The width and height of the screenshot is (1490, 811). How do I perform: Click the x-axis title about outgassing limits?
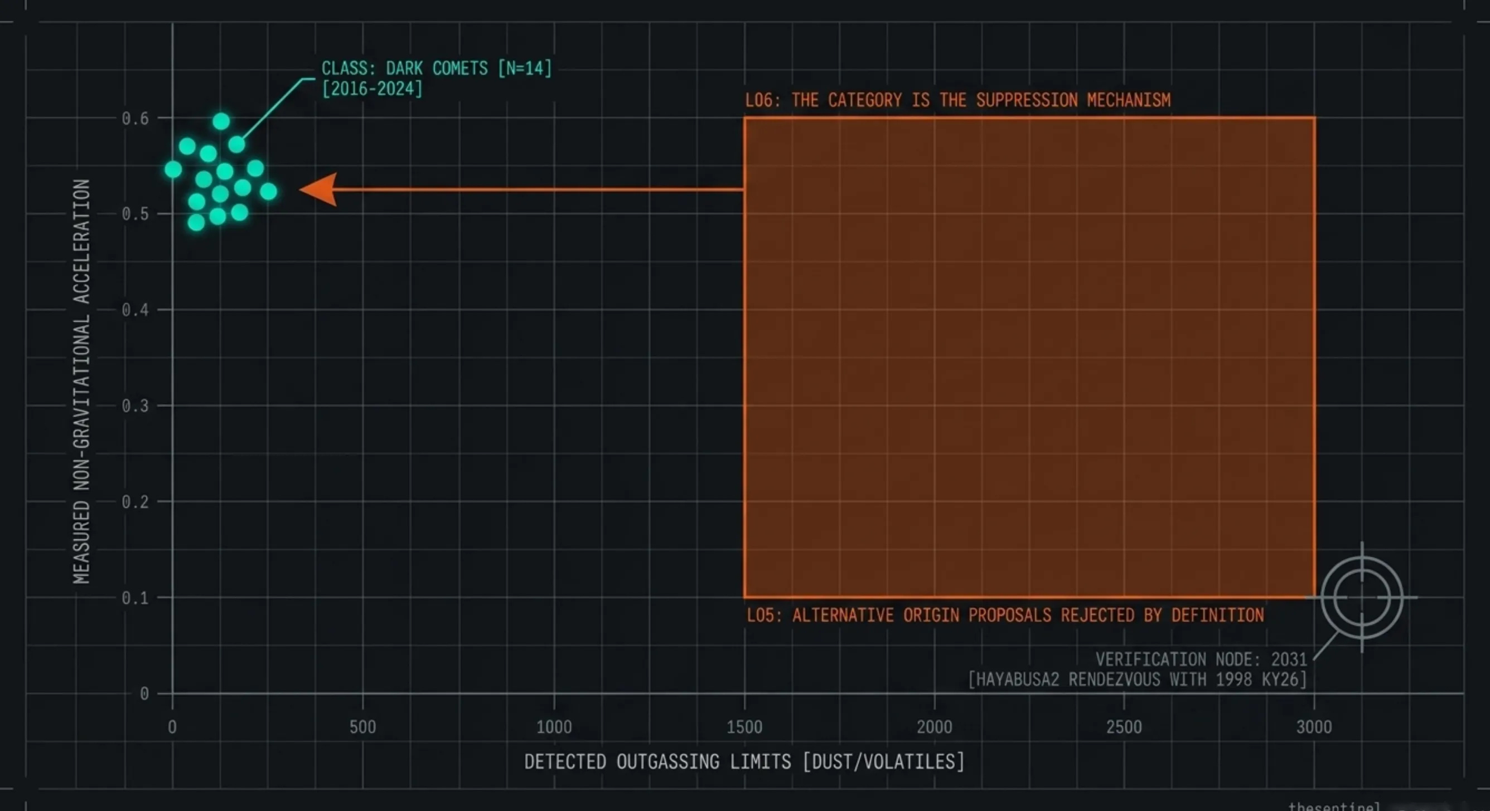coord(744,762)
